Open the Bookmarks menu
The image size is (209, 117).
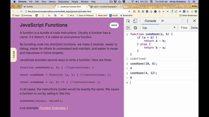63,2
